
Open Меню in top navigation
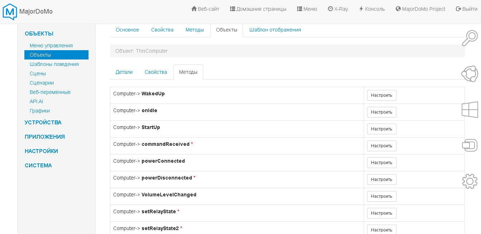tap(307, 9)
